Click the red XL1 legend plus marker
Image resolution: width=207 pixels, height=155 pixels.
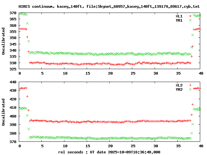(190, 16)
